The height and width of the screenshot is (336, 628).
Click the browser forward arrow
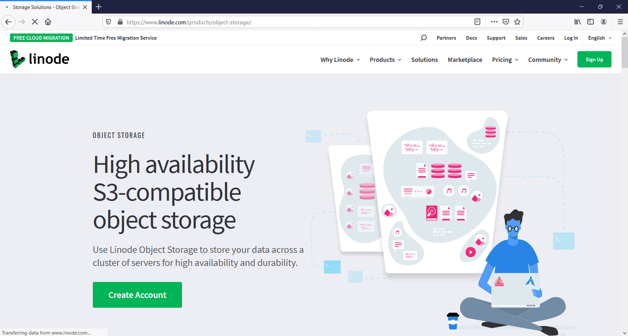(22, 22)
